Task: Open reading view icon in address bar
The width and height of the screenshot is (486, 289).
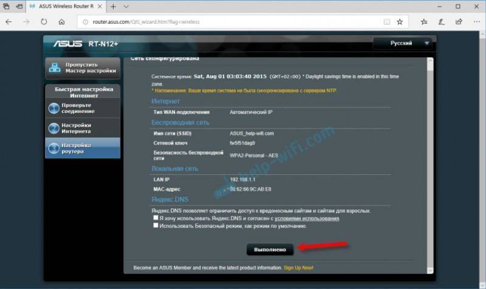Action: click(386, 22)
